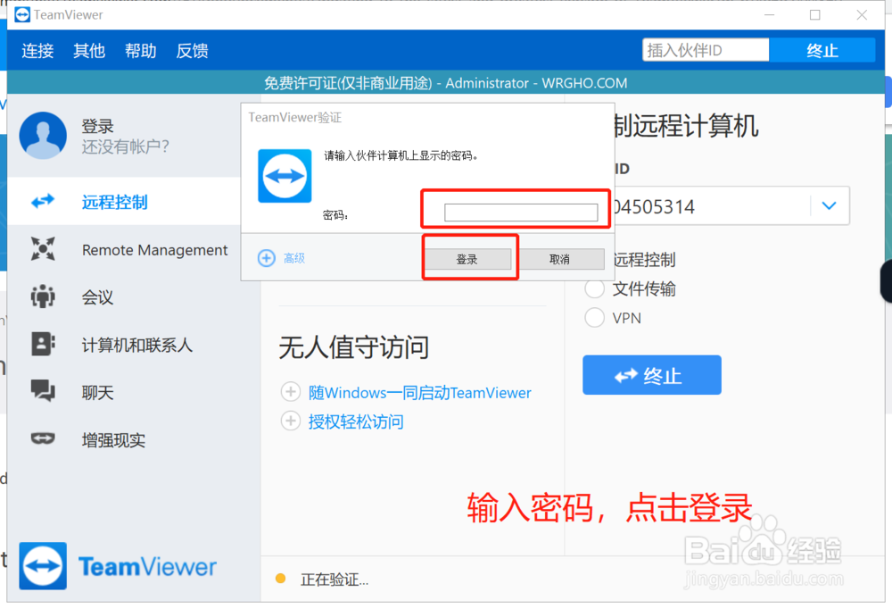Click the blue 终止 connect button
892x609 pixels.
pos(652,375)
